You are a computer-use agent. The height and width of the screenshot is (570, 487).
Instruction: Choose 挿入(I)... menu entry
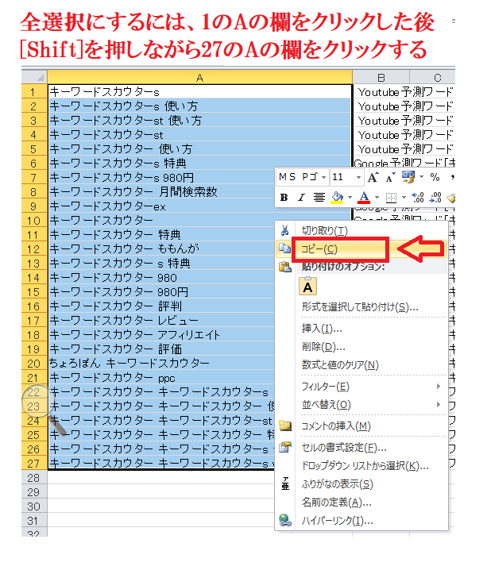click(322, 329)
